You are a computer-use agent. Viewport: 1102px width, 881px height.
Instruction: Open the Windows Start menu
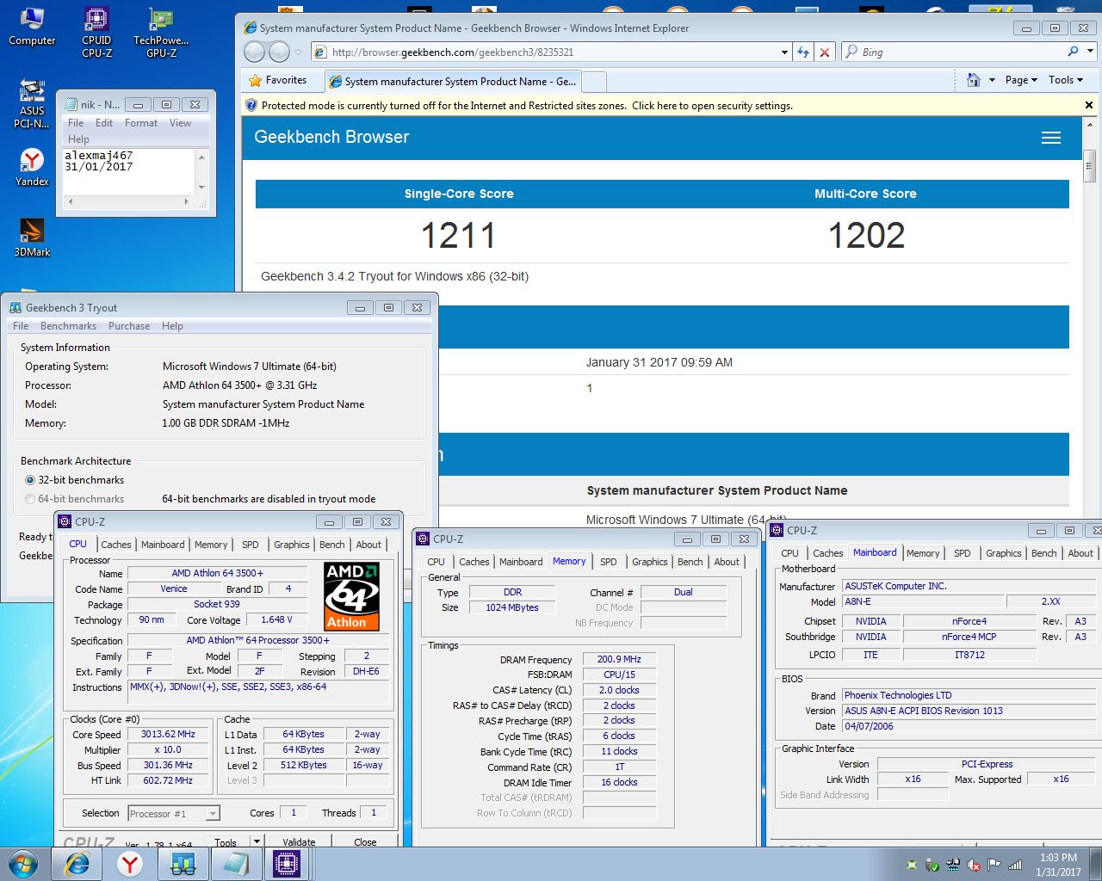click(22, 864)
